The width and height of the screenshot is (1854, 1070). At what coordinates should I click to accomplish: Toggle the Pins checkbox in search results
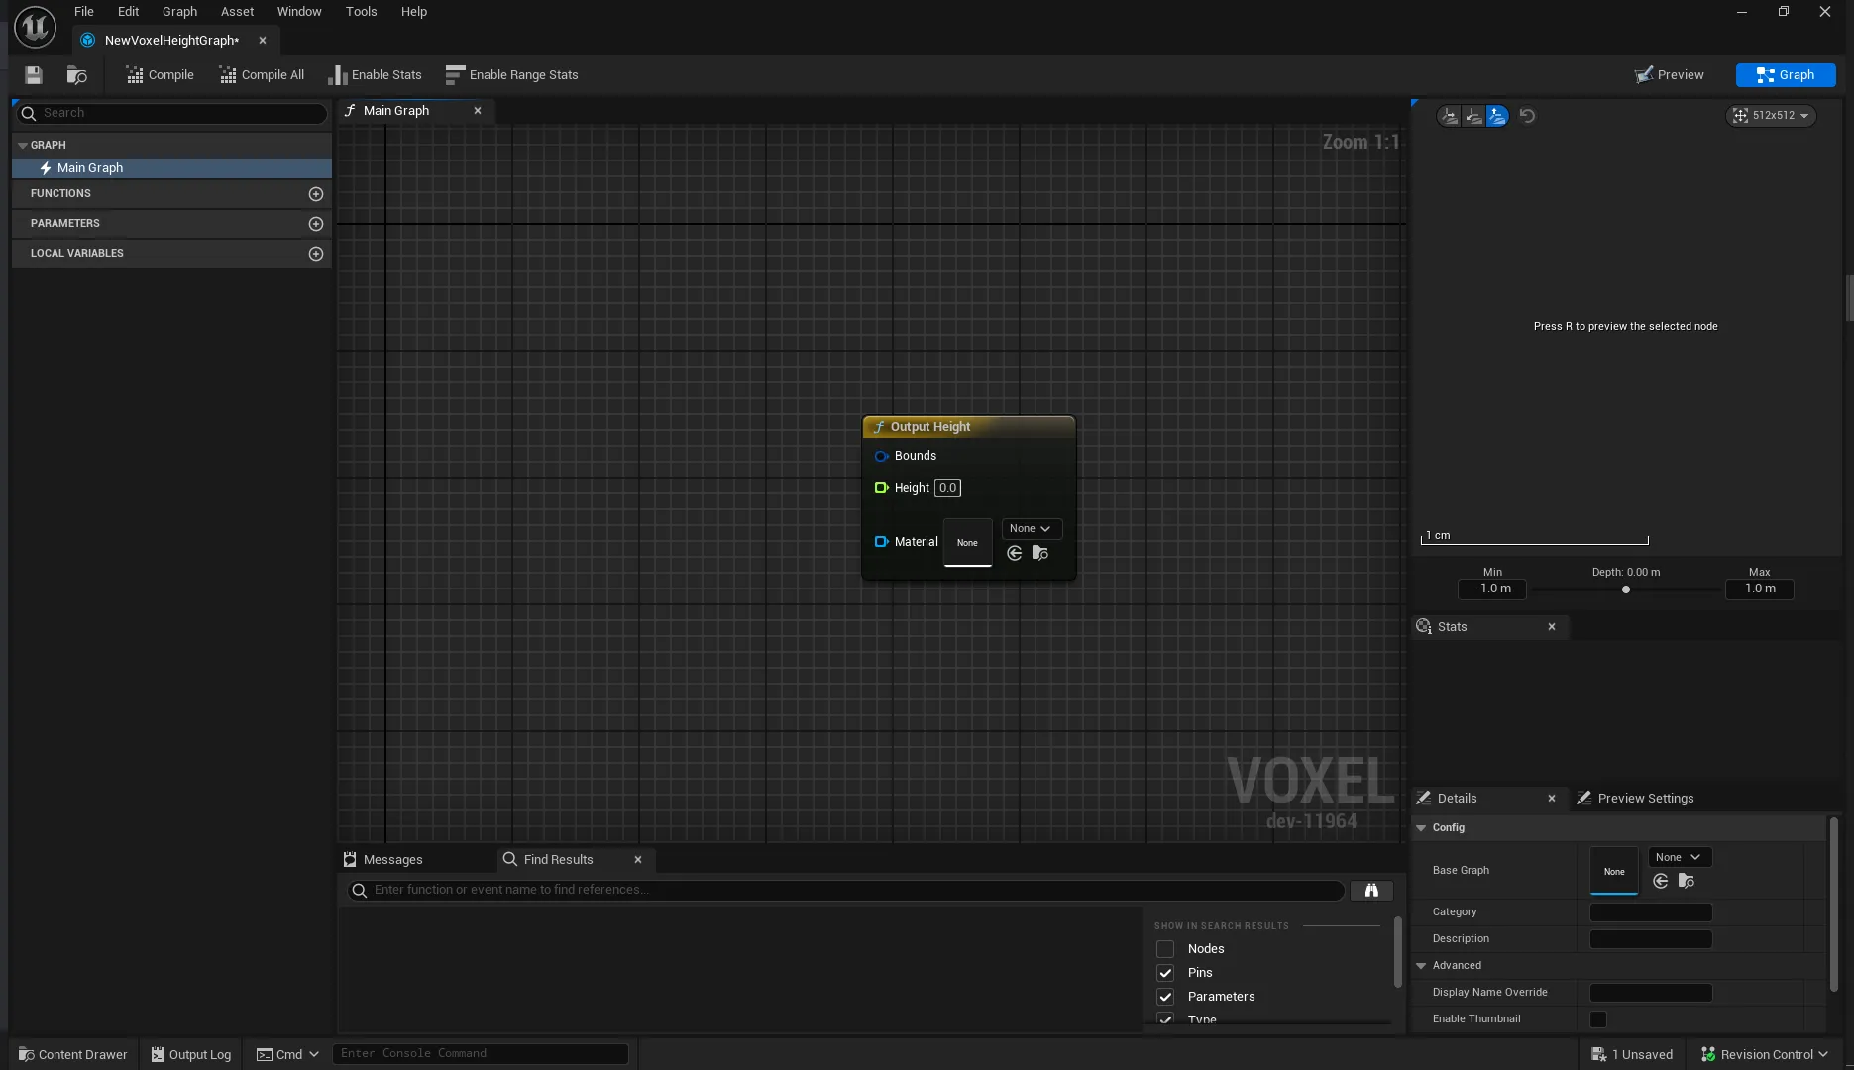(1165, 973)
